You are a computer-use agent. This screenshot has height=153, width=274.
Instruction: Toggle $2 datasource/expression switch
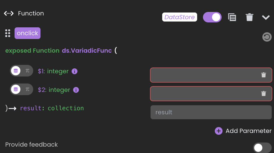click(22, 89)
